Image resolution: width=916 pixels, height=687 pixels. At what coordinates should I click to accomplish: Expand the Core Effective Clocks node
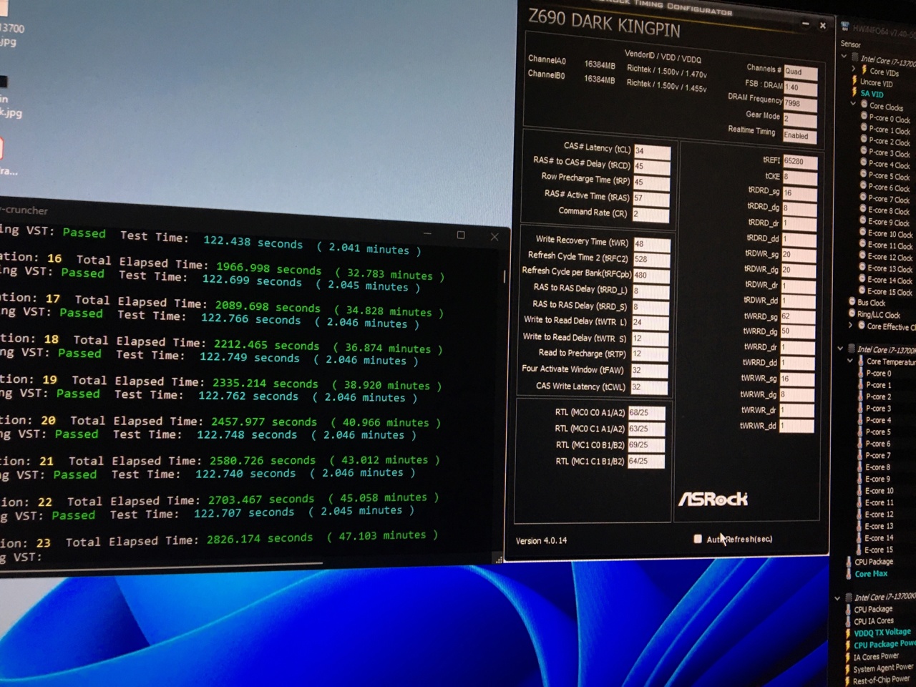tap(851, 326)
